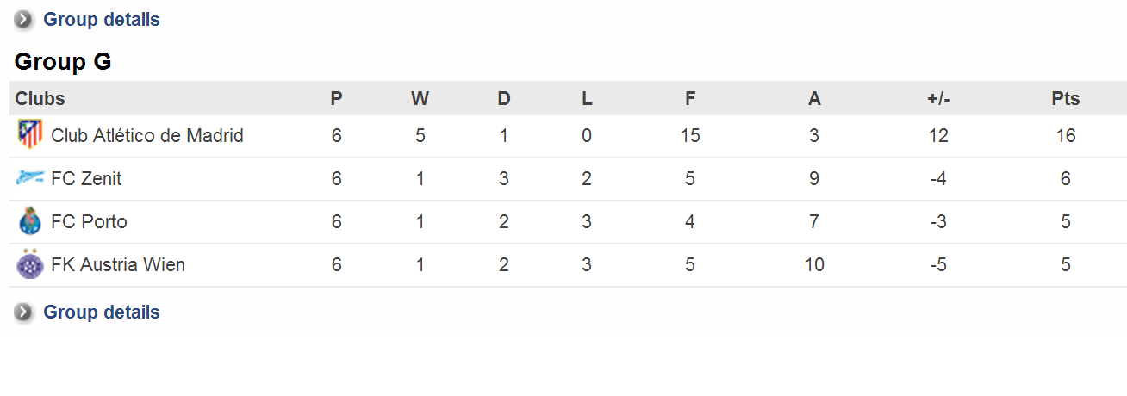1127x396 pixels.
Task: Click the arrow icon beside top Group details
Action: coord(24,19)
